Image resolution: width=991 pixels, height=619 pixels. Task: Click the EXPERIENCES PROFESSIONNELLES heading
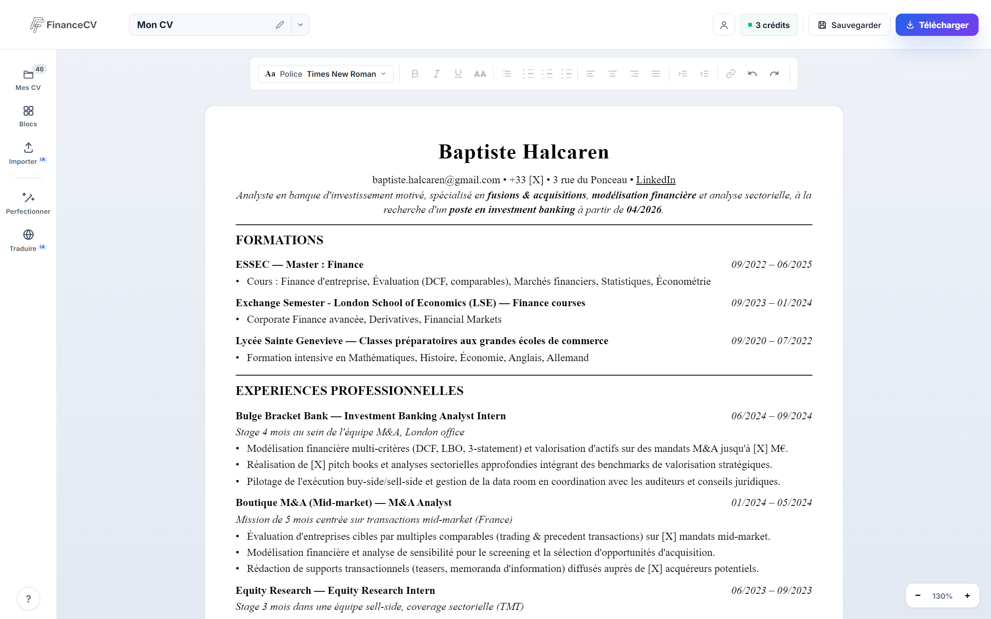(350, 391)
